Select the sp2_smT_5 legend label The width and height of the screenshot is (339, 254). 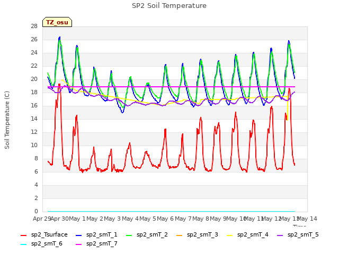click(x=303, y=235)
